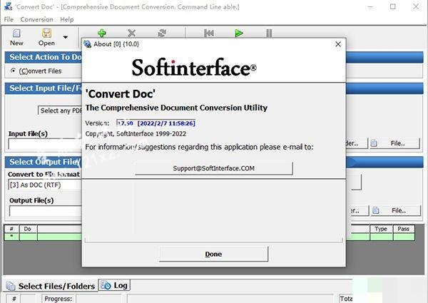
Task: Expand the dropdown arrow beside Open
Action: point(65,37)
